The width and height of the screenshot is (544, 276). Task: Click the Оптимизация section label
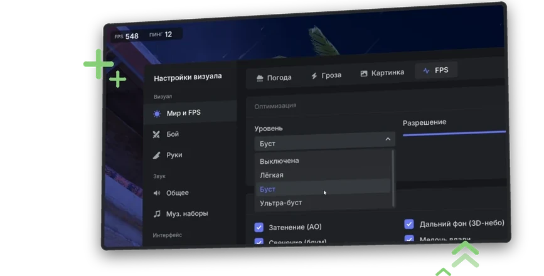coord(275,106)
